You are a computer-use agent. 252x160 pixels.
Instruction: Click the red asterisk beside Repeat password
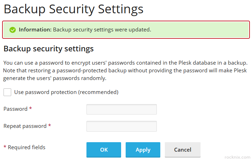click(50, 125)
